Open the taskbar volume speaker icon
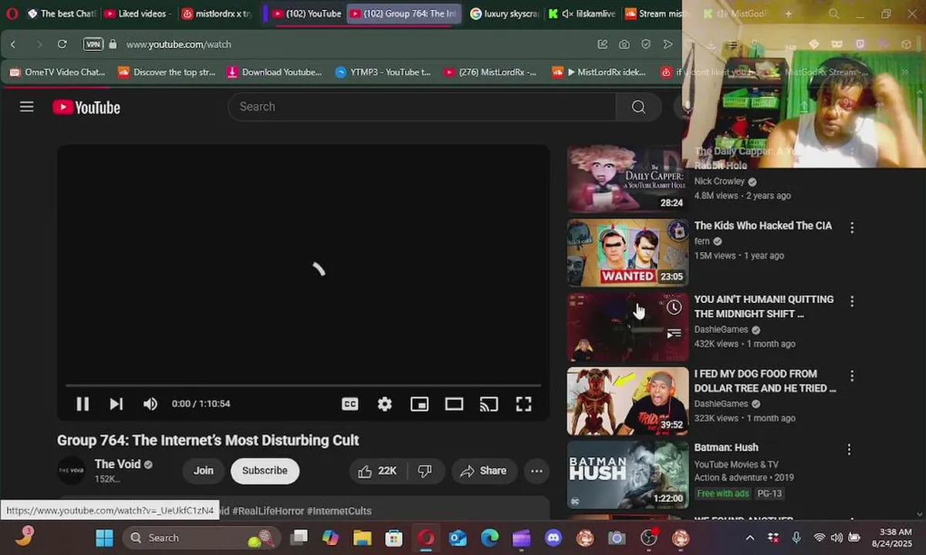This screenshot has height=555, width=926. click(x=836, y=537)
